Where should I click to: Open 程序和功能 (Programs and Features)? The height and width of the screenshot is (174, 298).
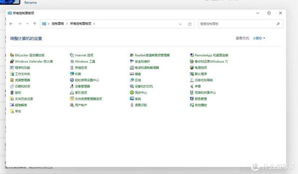coord(20,68)
